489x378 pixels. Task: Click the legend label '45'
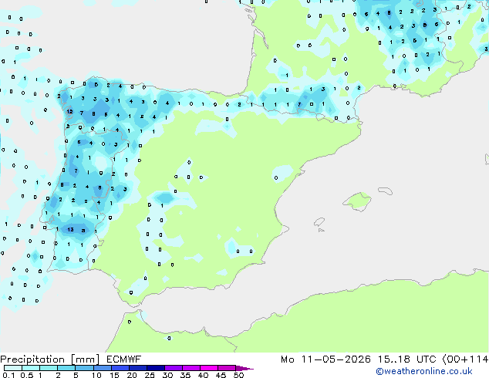pyautogui.click(x=221, y=375)
